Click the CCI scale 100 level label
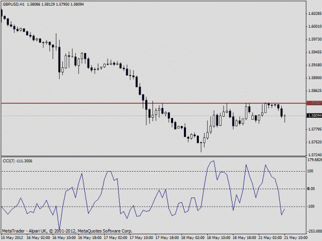 coord(310,171)
